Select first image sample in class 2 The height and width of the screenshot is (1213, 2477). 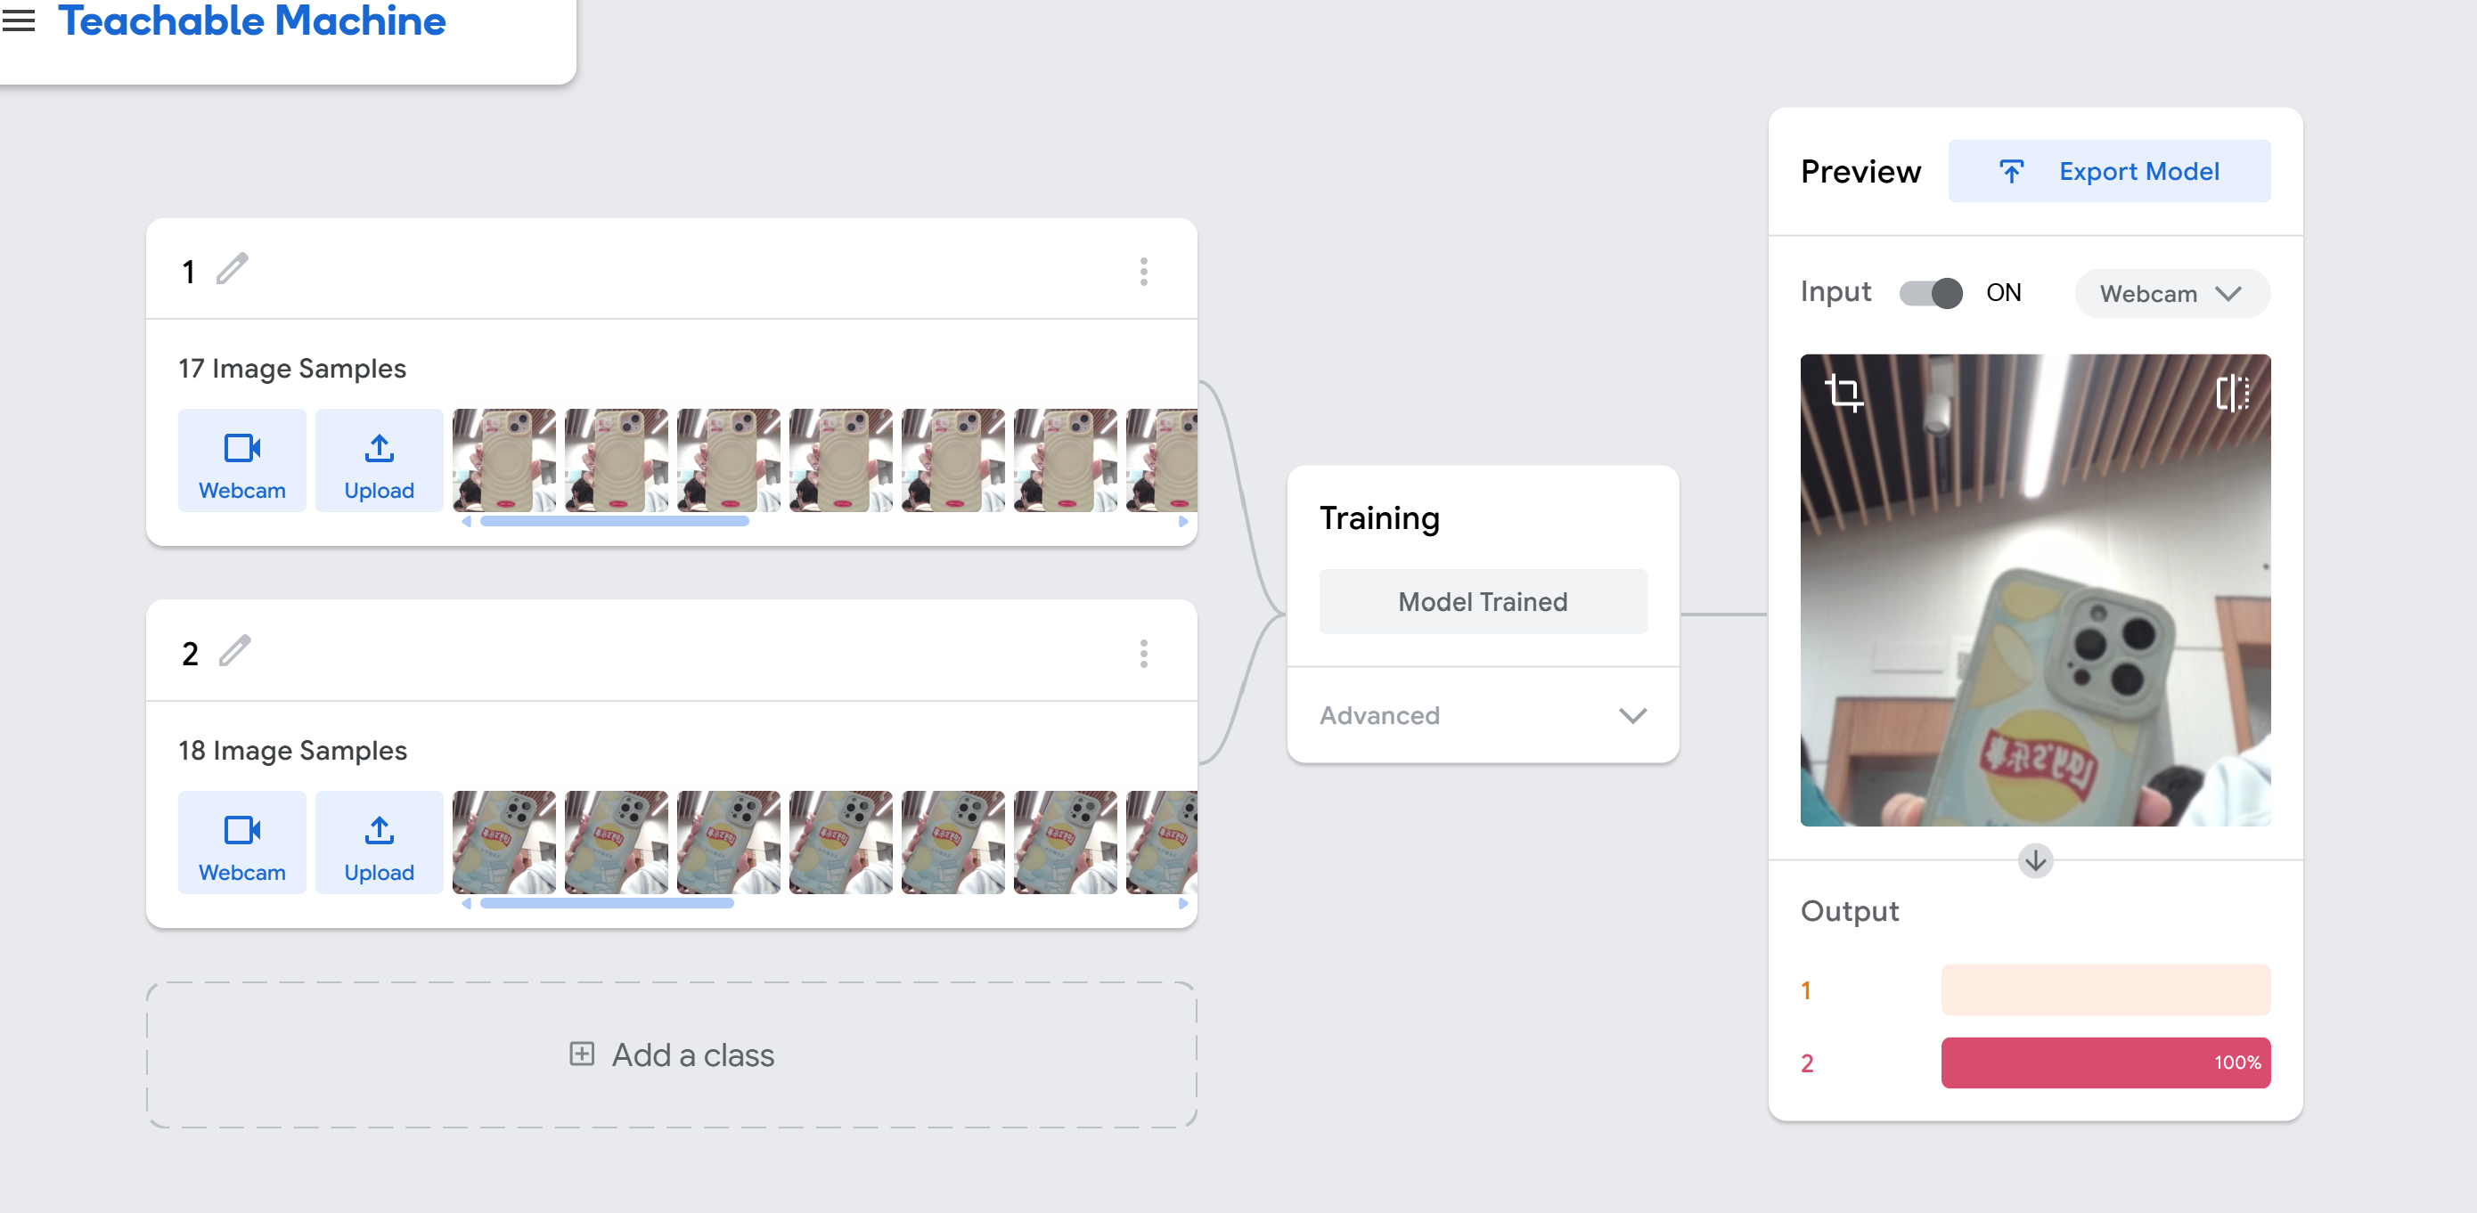pyautogui.click(x=503, y=843)
